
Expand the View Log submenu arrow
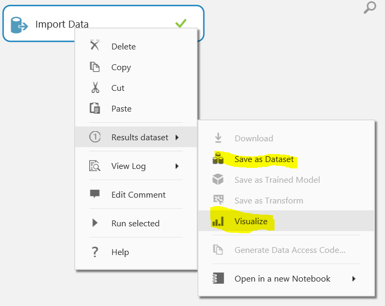pyautogui.click(x=177, y=166)
